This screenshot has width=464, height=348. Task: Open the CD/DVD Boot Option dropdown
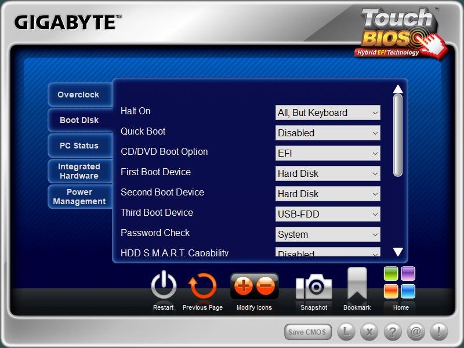[328, 153]
